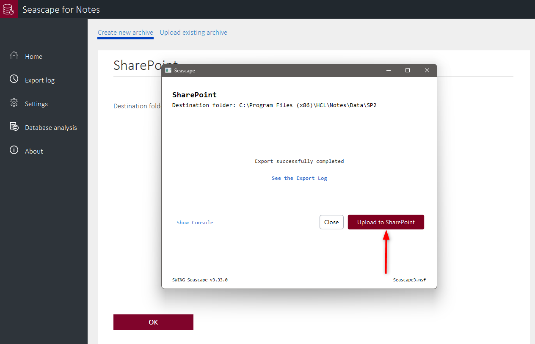Image resolution: width=535 pixels, height=344 pixels.
Task: Click the Seascape database logo in the header
Action: click(x=8, y=9)
